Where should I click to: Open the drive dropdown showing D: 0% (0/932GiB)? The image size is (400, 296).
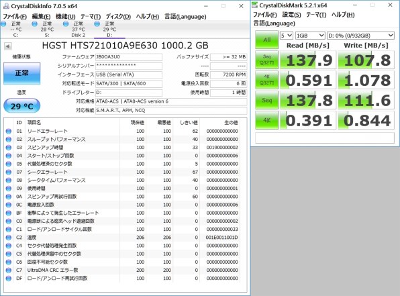pyautogui.click(x=360, y=36)
